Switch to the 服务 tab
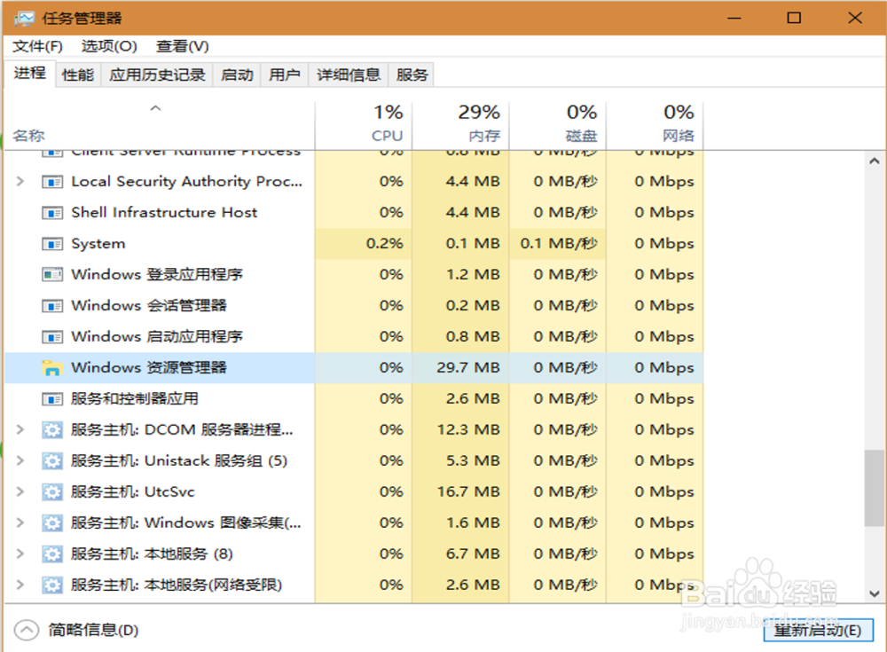Viewport: 887px width, 652px height. 412,75
